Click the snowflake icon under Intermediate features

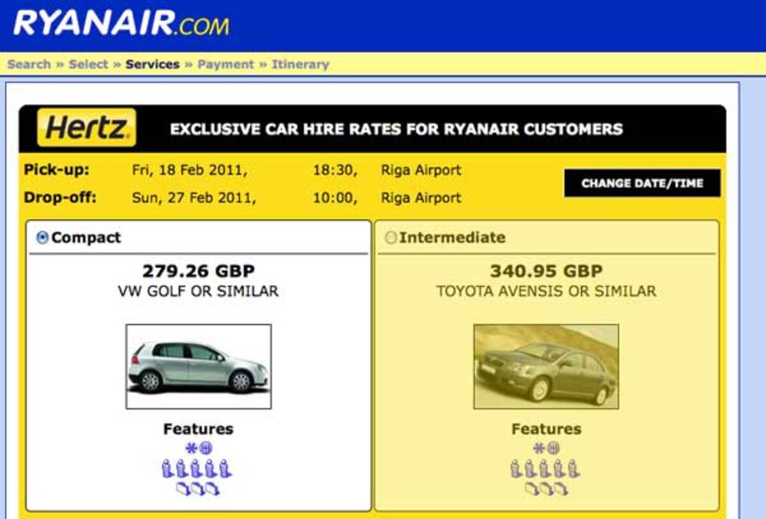pyautogui.click(x=539, y=448)
